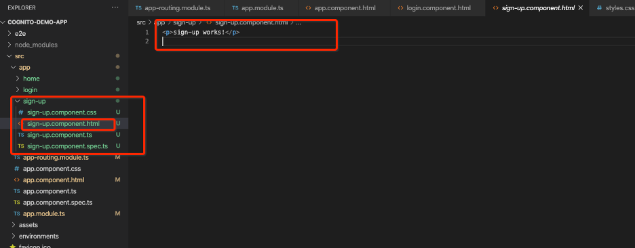The height and width of the screenshot is (248, 635).
Task: Click the EXPLORER panel title
Action: [22, 7]
